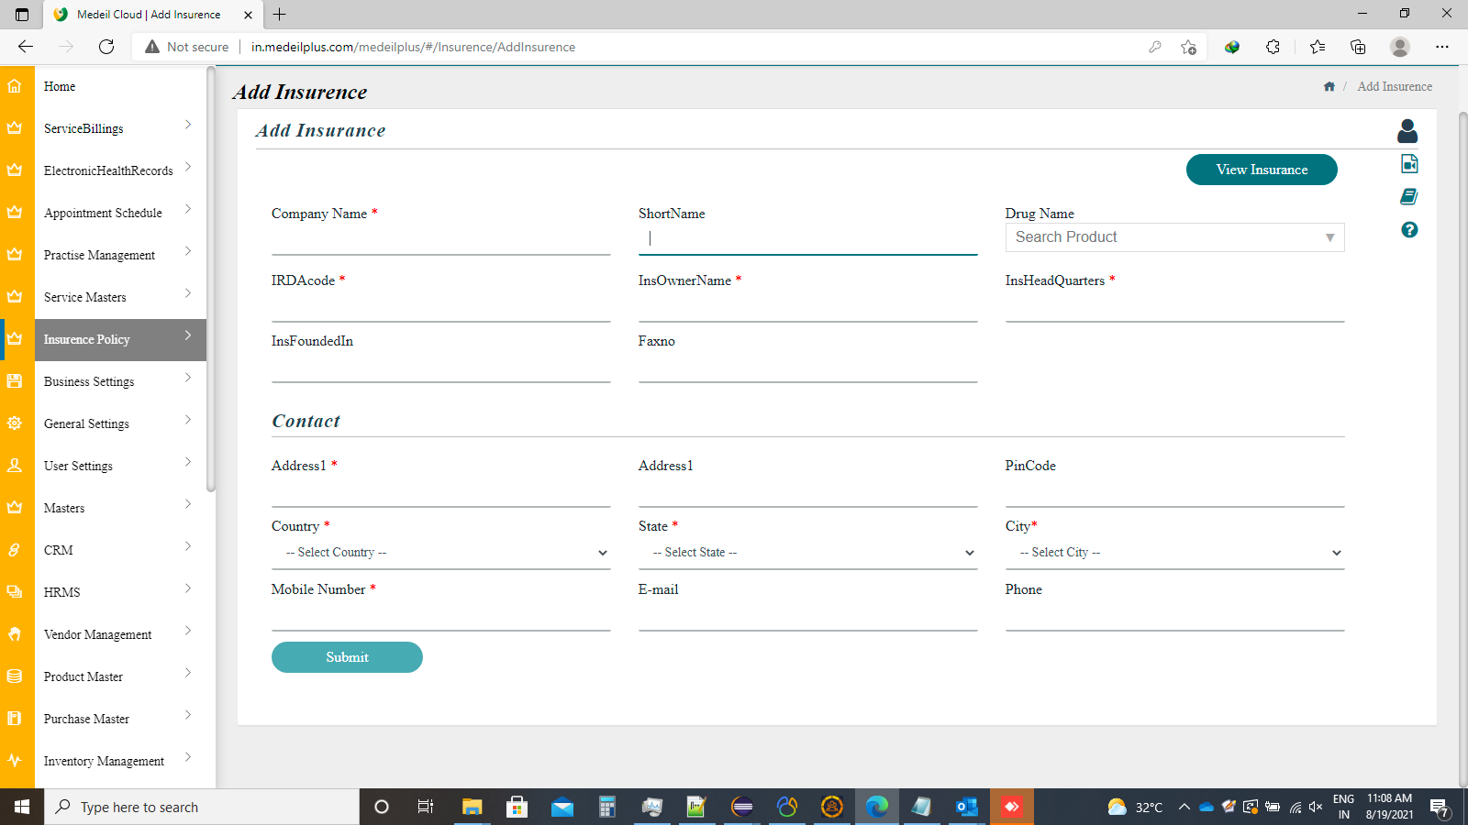Click the Submit button
Viewport: 1468px width, 825px height.
coord(347,656)
